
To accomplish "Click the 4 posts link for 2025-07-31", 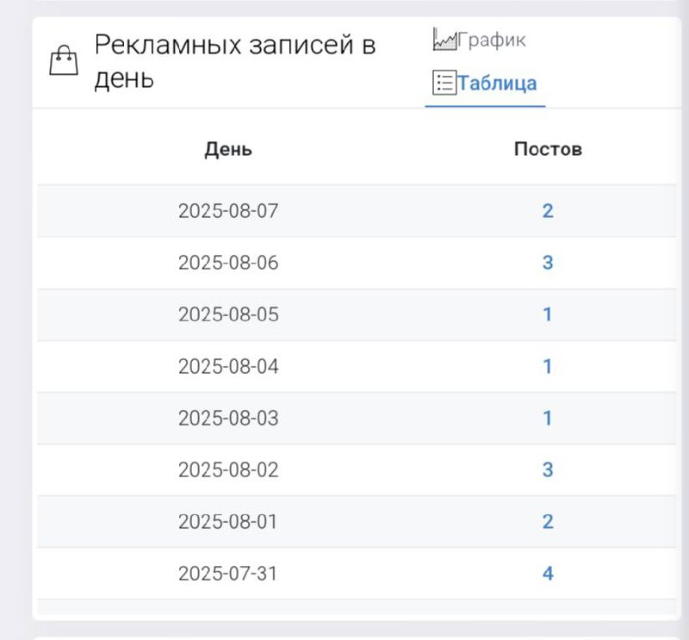I will 548,573.
